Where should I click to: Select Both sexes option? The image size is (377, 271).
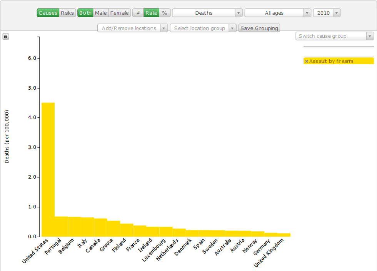pyautogui.click(x=85, y=13)
